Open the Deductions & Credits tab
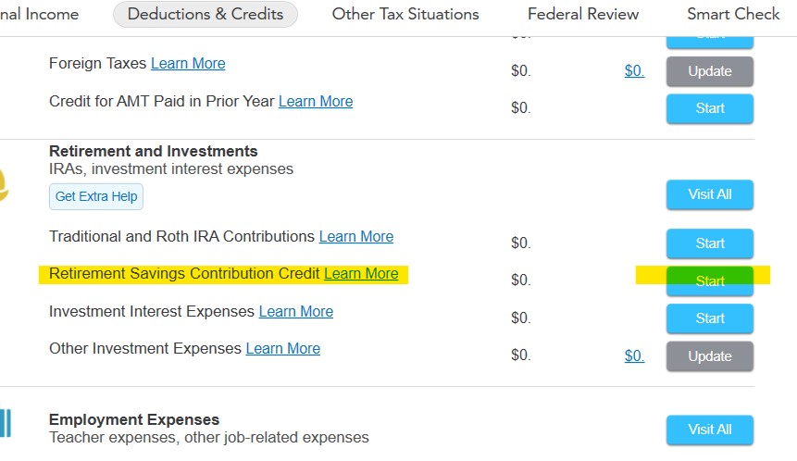 205,14
